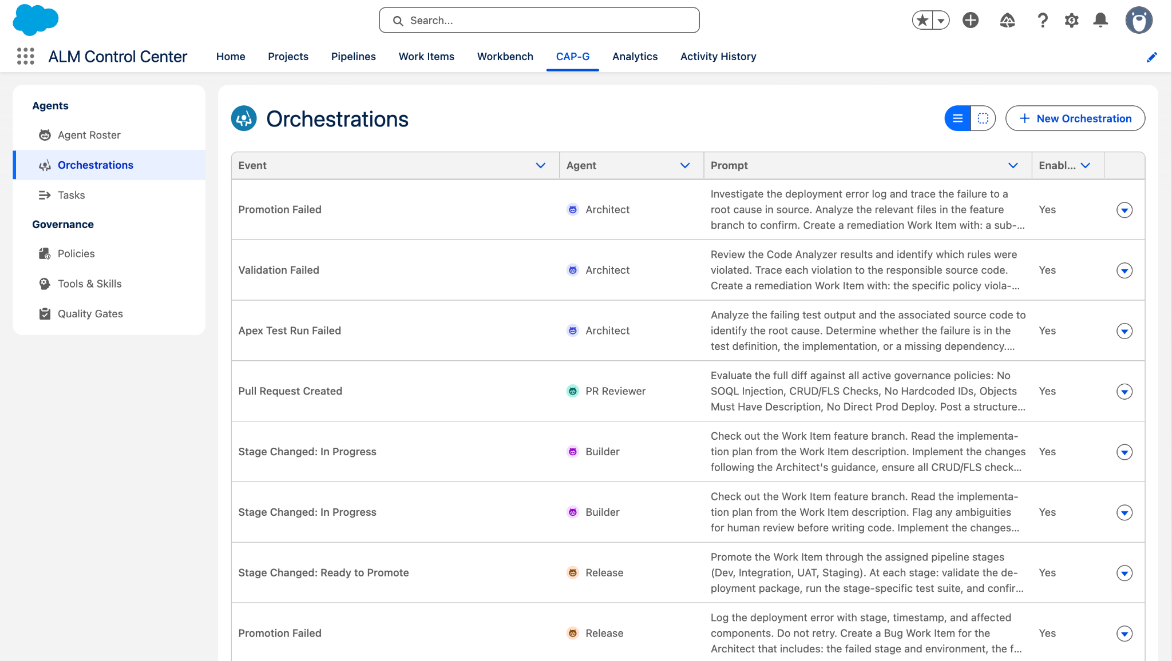The image size is (1172, 661).
Task: Open Tasks in the sidebar
Action: click(109, 196)
